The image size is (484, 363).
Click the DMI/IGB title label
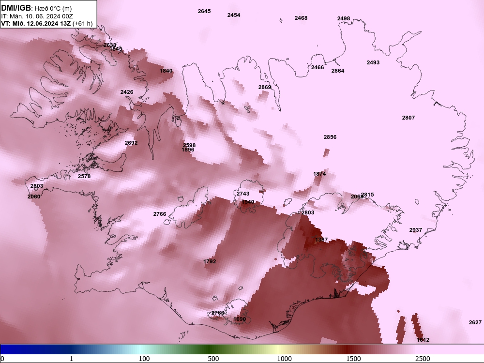tap(16, 8)
